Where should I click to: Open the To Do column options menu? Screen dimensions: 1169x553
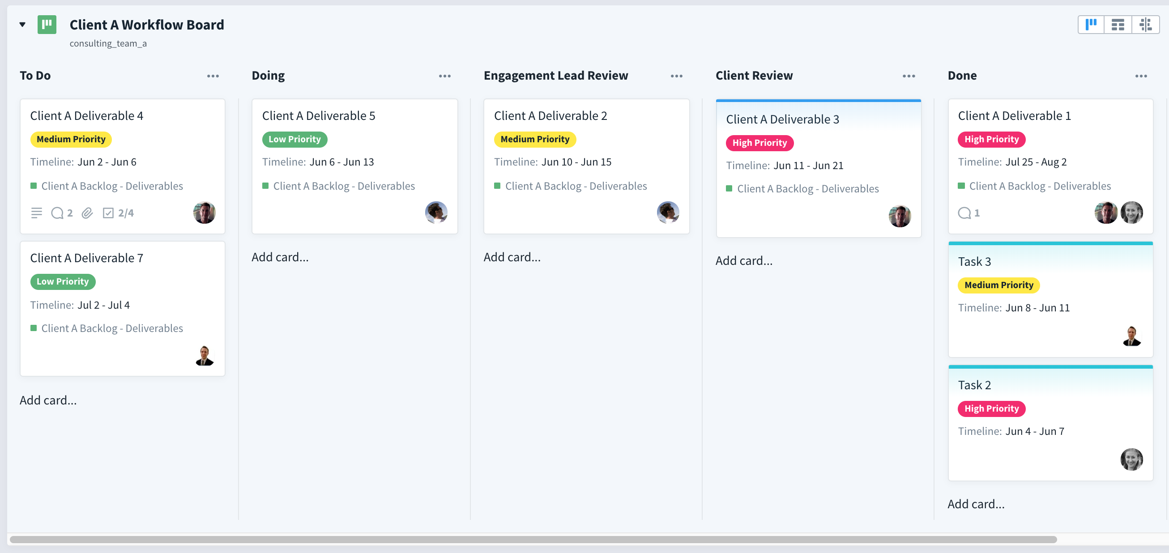click(213, 76)
